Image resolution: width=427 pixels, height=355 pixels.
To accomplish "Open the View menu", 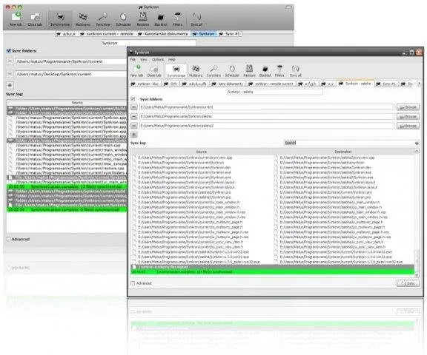I will point(144,59).
